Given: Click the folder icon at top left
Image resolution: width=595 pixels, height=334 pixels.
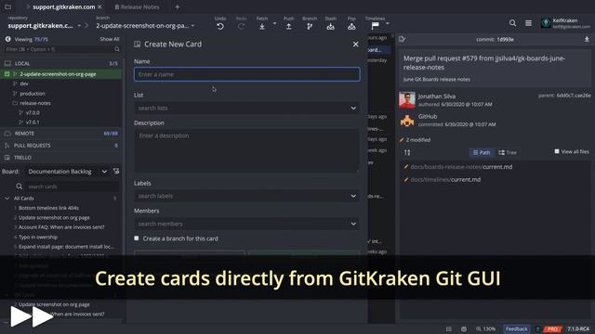Looking at the screenshot, I should pos(7,6).
